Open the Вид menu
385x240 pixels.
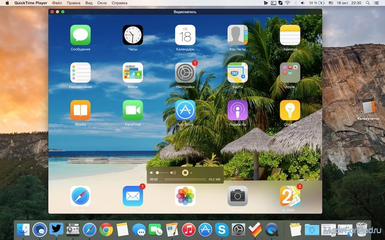[x=89, y=3]
